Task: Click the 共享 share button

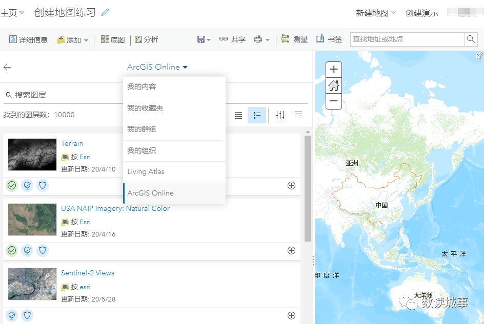Action: (232, 39)
